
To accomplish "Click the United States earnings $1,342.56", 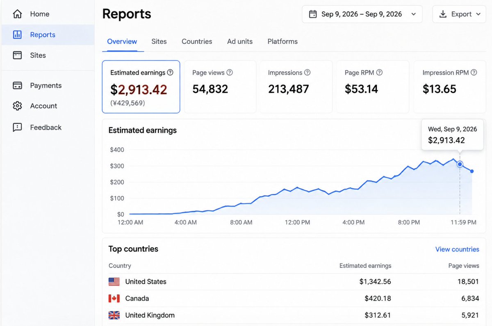I will [x=375, y=282].
